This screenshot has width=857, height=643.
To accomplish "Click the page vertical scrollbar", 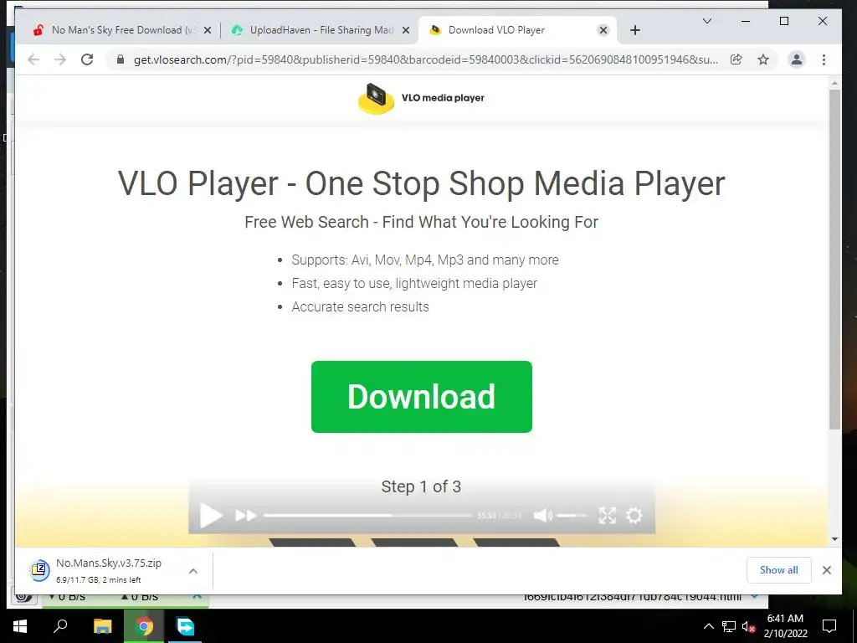I will [x=834, y=260].
